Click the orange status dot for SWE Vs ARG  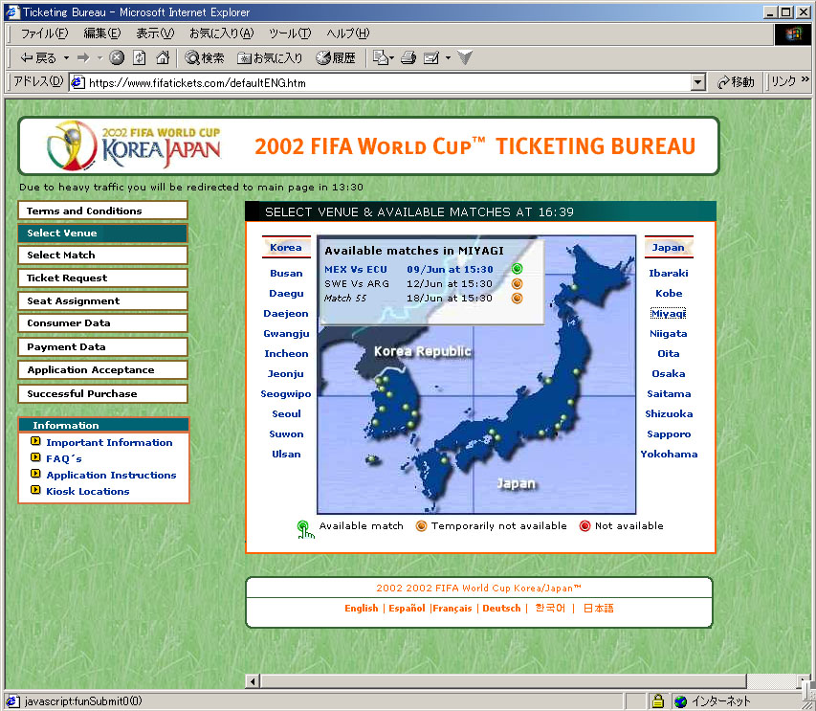pyautogui.click(x=517, y=283)
